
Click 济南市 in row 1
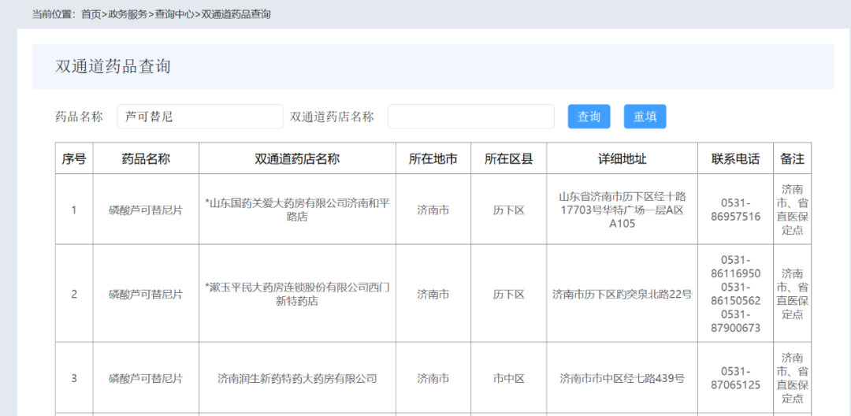[433, 210]
